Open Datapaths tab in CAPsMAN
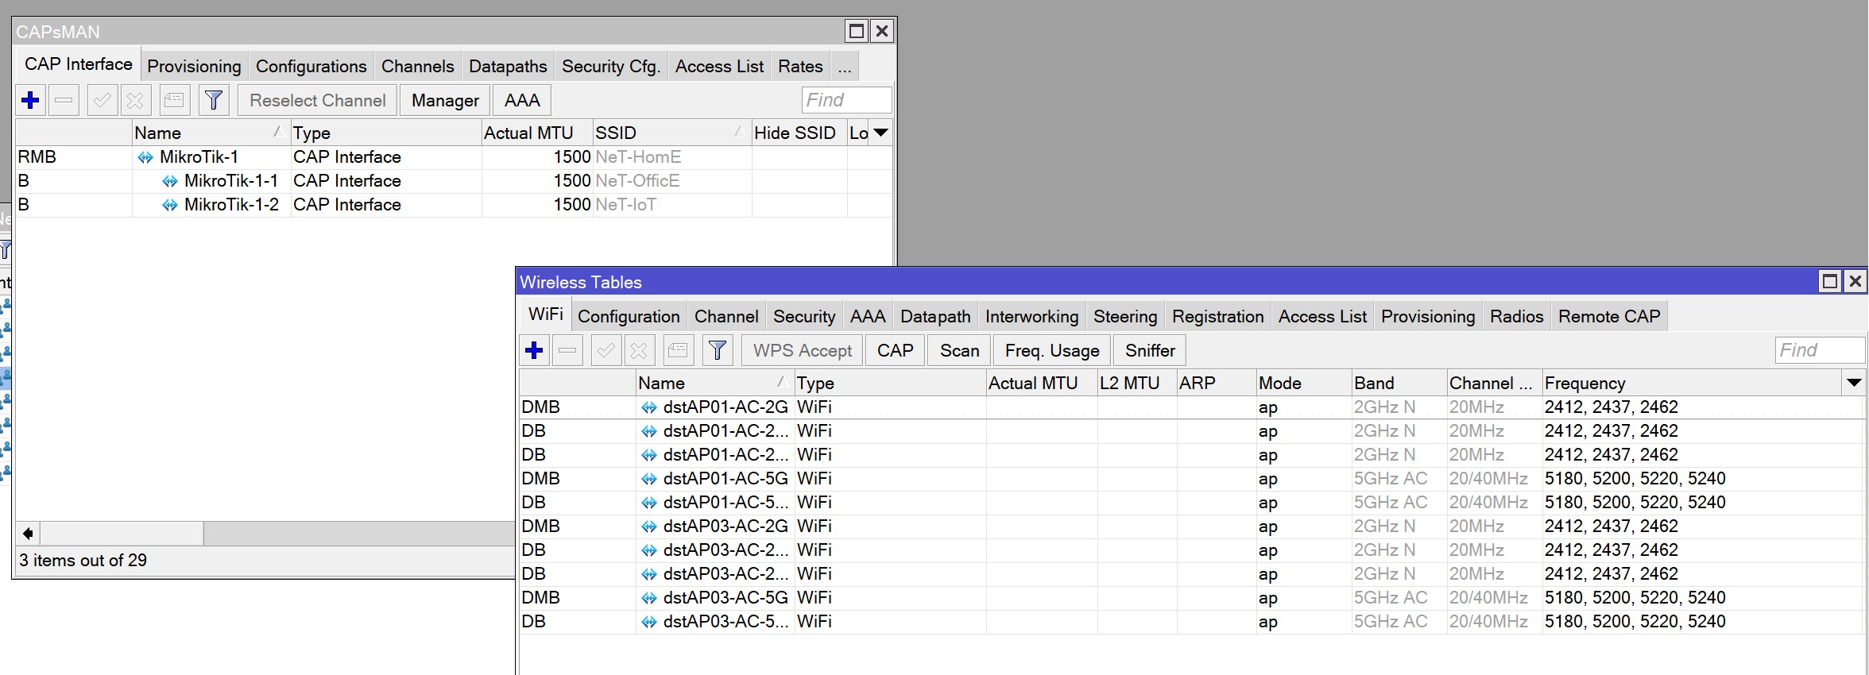1869x675 pixels. [x=508, y=67]
